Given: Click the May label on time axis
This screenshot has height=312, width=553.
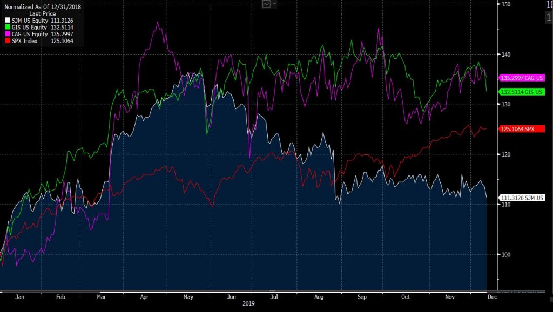Looking at the screenshot, I should tap(188, 296).
